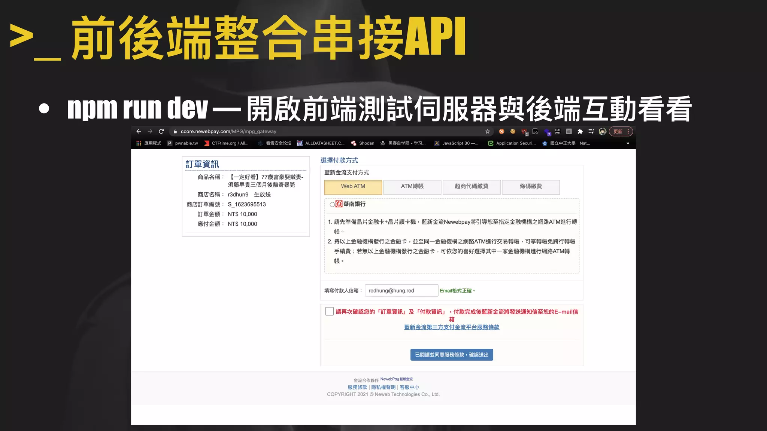Click the Email格式正確 validation message

tap(457, 291)
